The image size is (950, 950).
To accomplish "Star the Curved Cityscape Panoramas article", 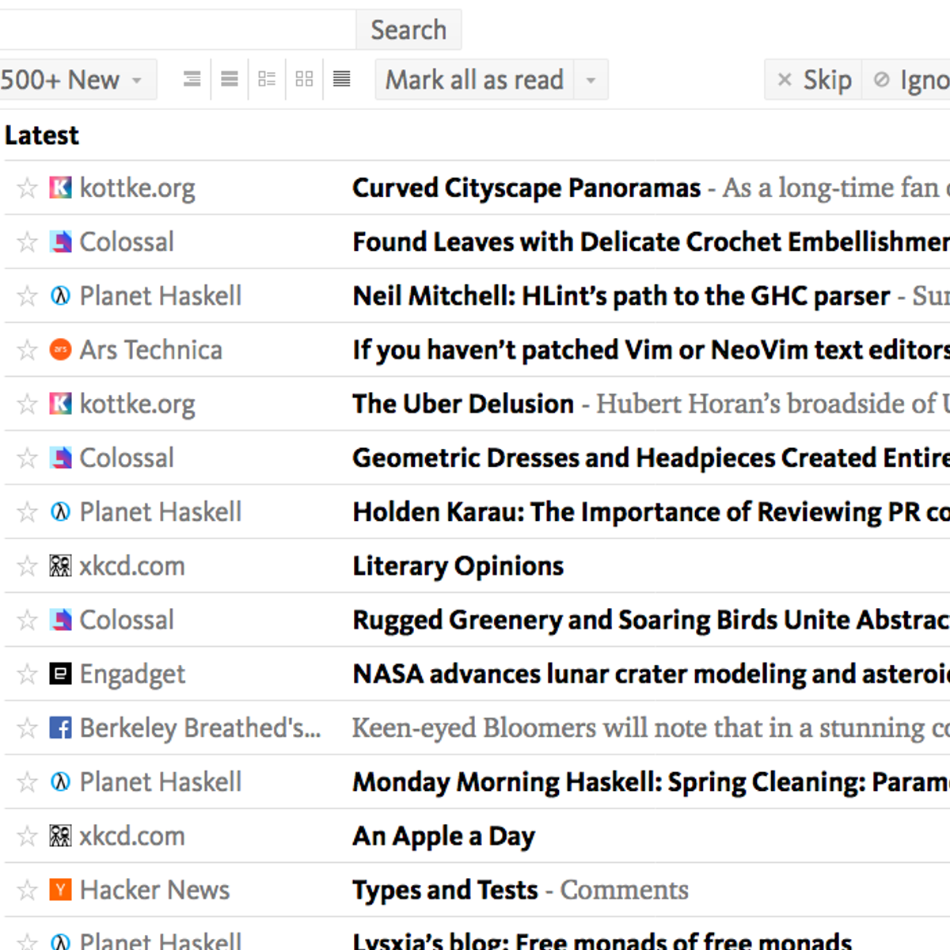I will (27, 188).
